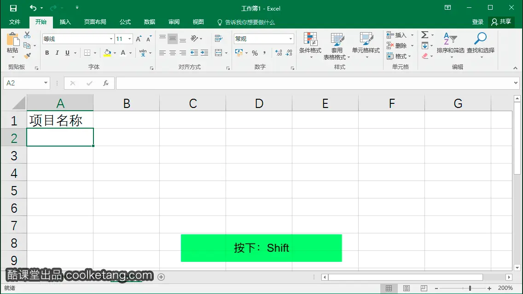Click the yellow fill color bucket
Screen dimensions: 523x294
(107, 53)
